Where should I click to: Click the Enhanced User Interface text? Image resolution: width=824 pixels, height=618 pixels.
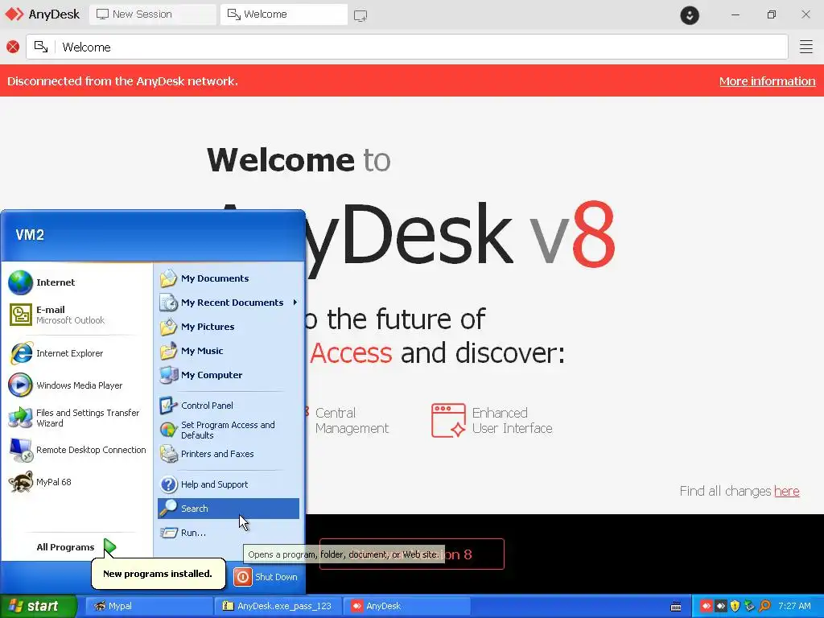pos(512,420)
